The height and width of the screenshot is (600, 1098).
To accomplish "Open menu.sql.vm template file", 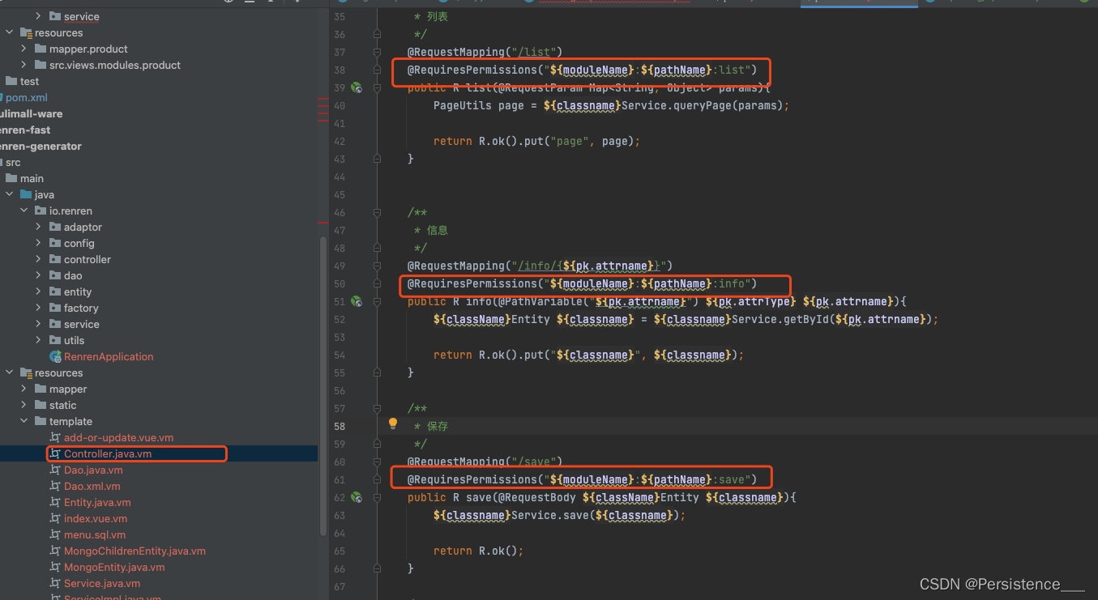I will (x=95, y=534).
